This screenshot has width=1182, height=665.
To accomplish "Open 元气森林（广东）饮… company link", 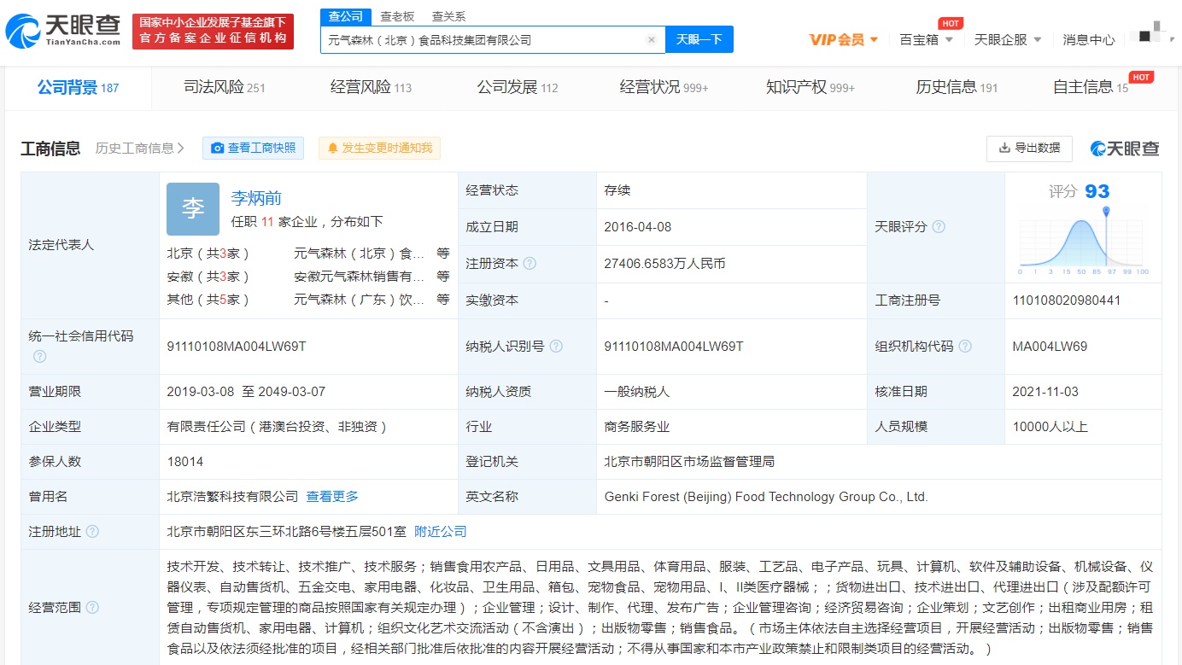I will 360,300.
